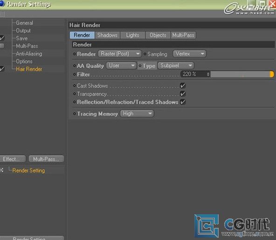276x240 pixels.
Task: Open the Type dropdown showing Subpixel
Action: (x=176, y=65)
